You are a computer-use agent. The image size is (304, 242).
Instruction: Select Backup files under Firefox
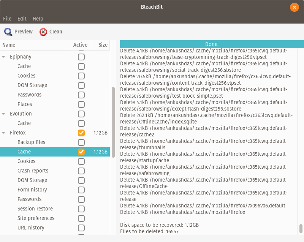tap(55, 142)
